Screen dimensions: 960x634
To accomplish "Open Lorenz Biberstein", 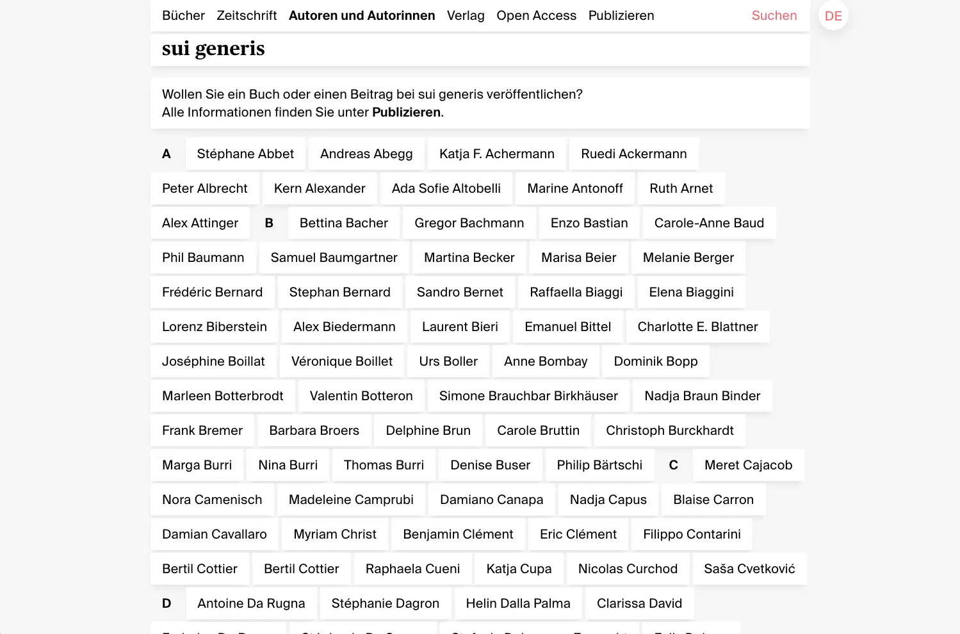I will point(215,327).
